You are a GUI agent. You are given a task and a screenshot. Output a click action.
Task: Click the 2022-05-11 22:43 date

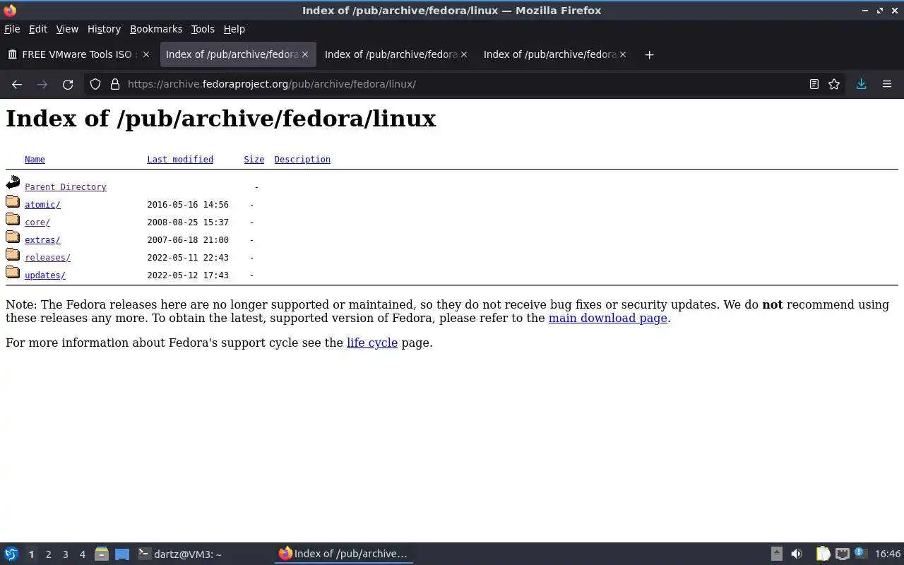tap(188, 258)
